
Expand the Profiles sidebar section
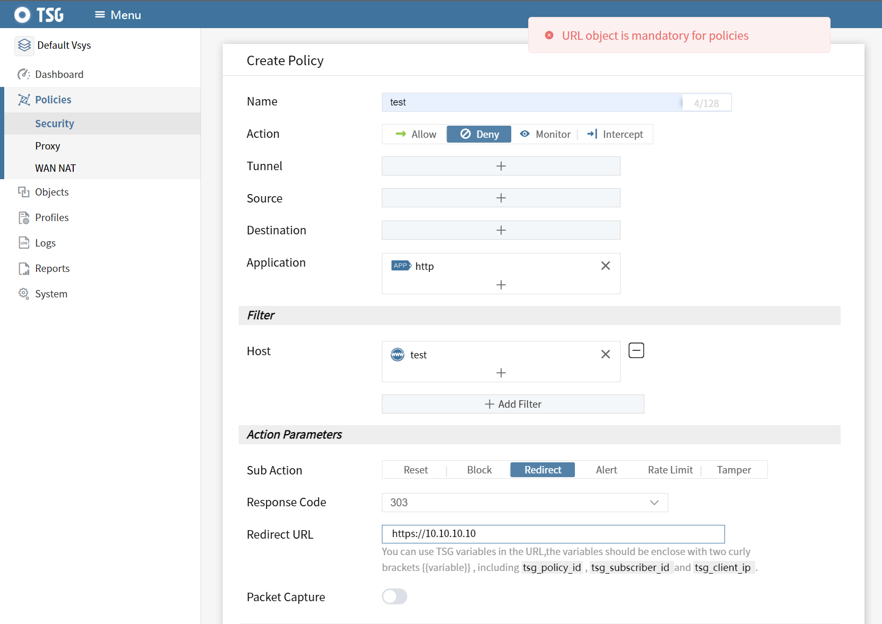pos(51,217)
